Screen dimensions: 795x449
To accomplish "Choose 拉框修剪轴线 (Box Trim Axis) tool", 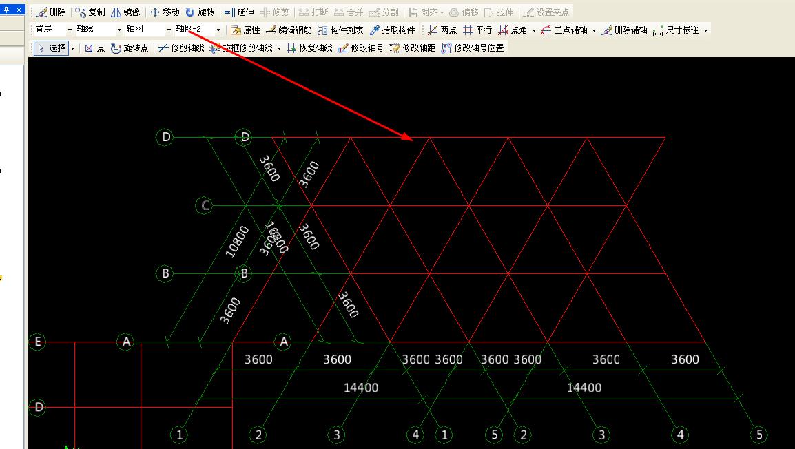I will pos(241,48).
